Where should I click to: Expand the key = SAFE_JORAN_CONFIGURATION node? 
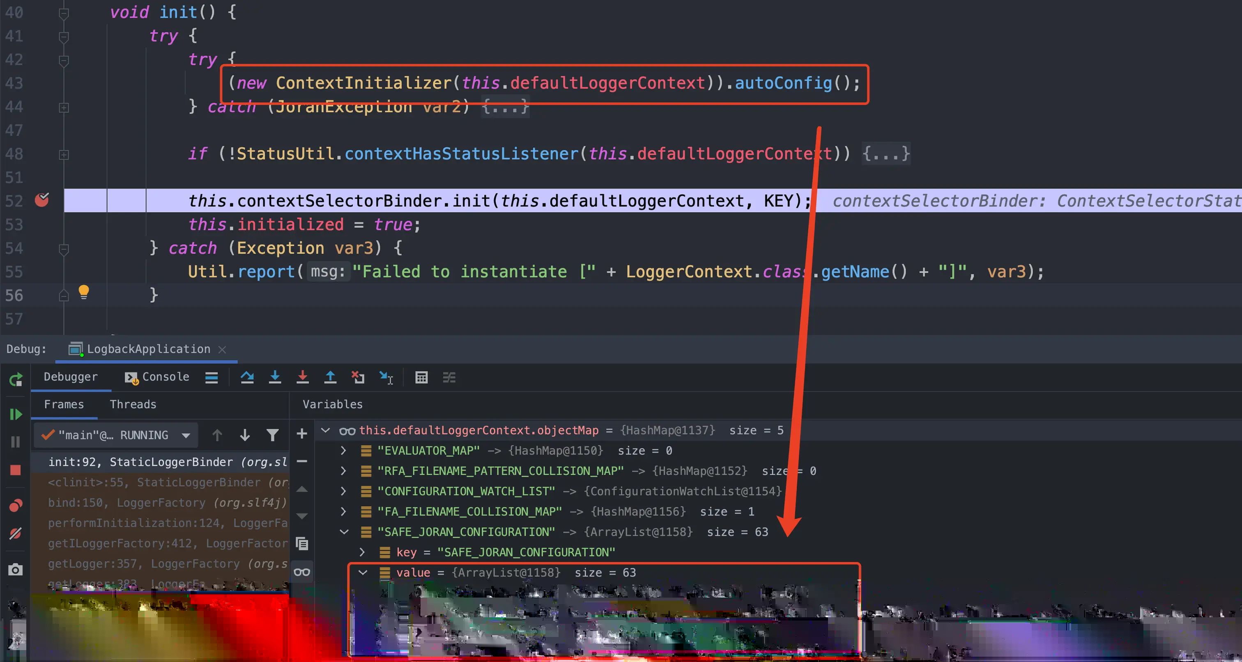pyautogui.click(x=362, y=552)
